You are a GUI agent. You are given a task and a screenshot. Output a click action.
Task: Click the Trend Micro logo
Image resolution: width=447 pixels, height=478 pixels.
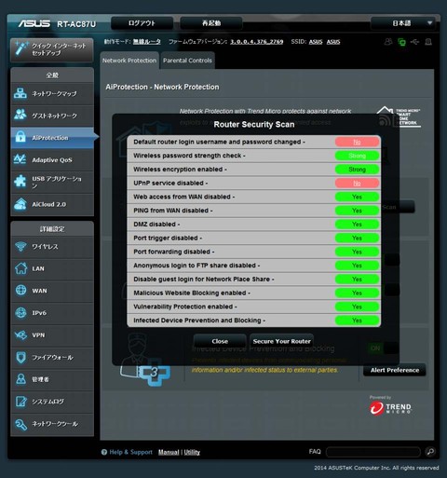pyautogui.click(x=390, y=408)
